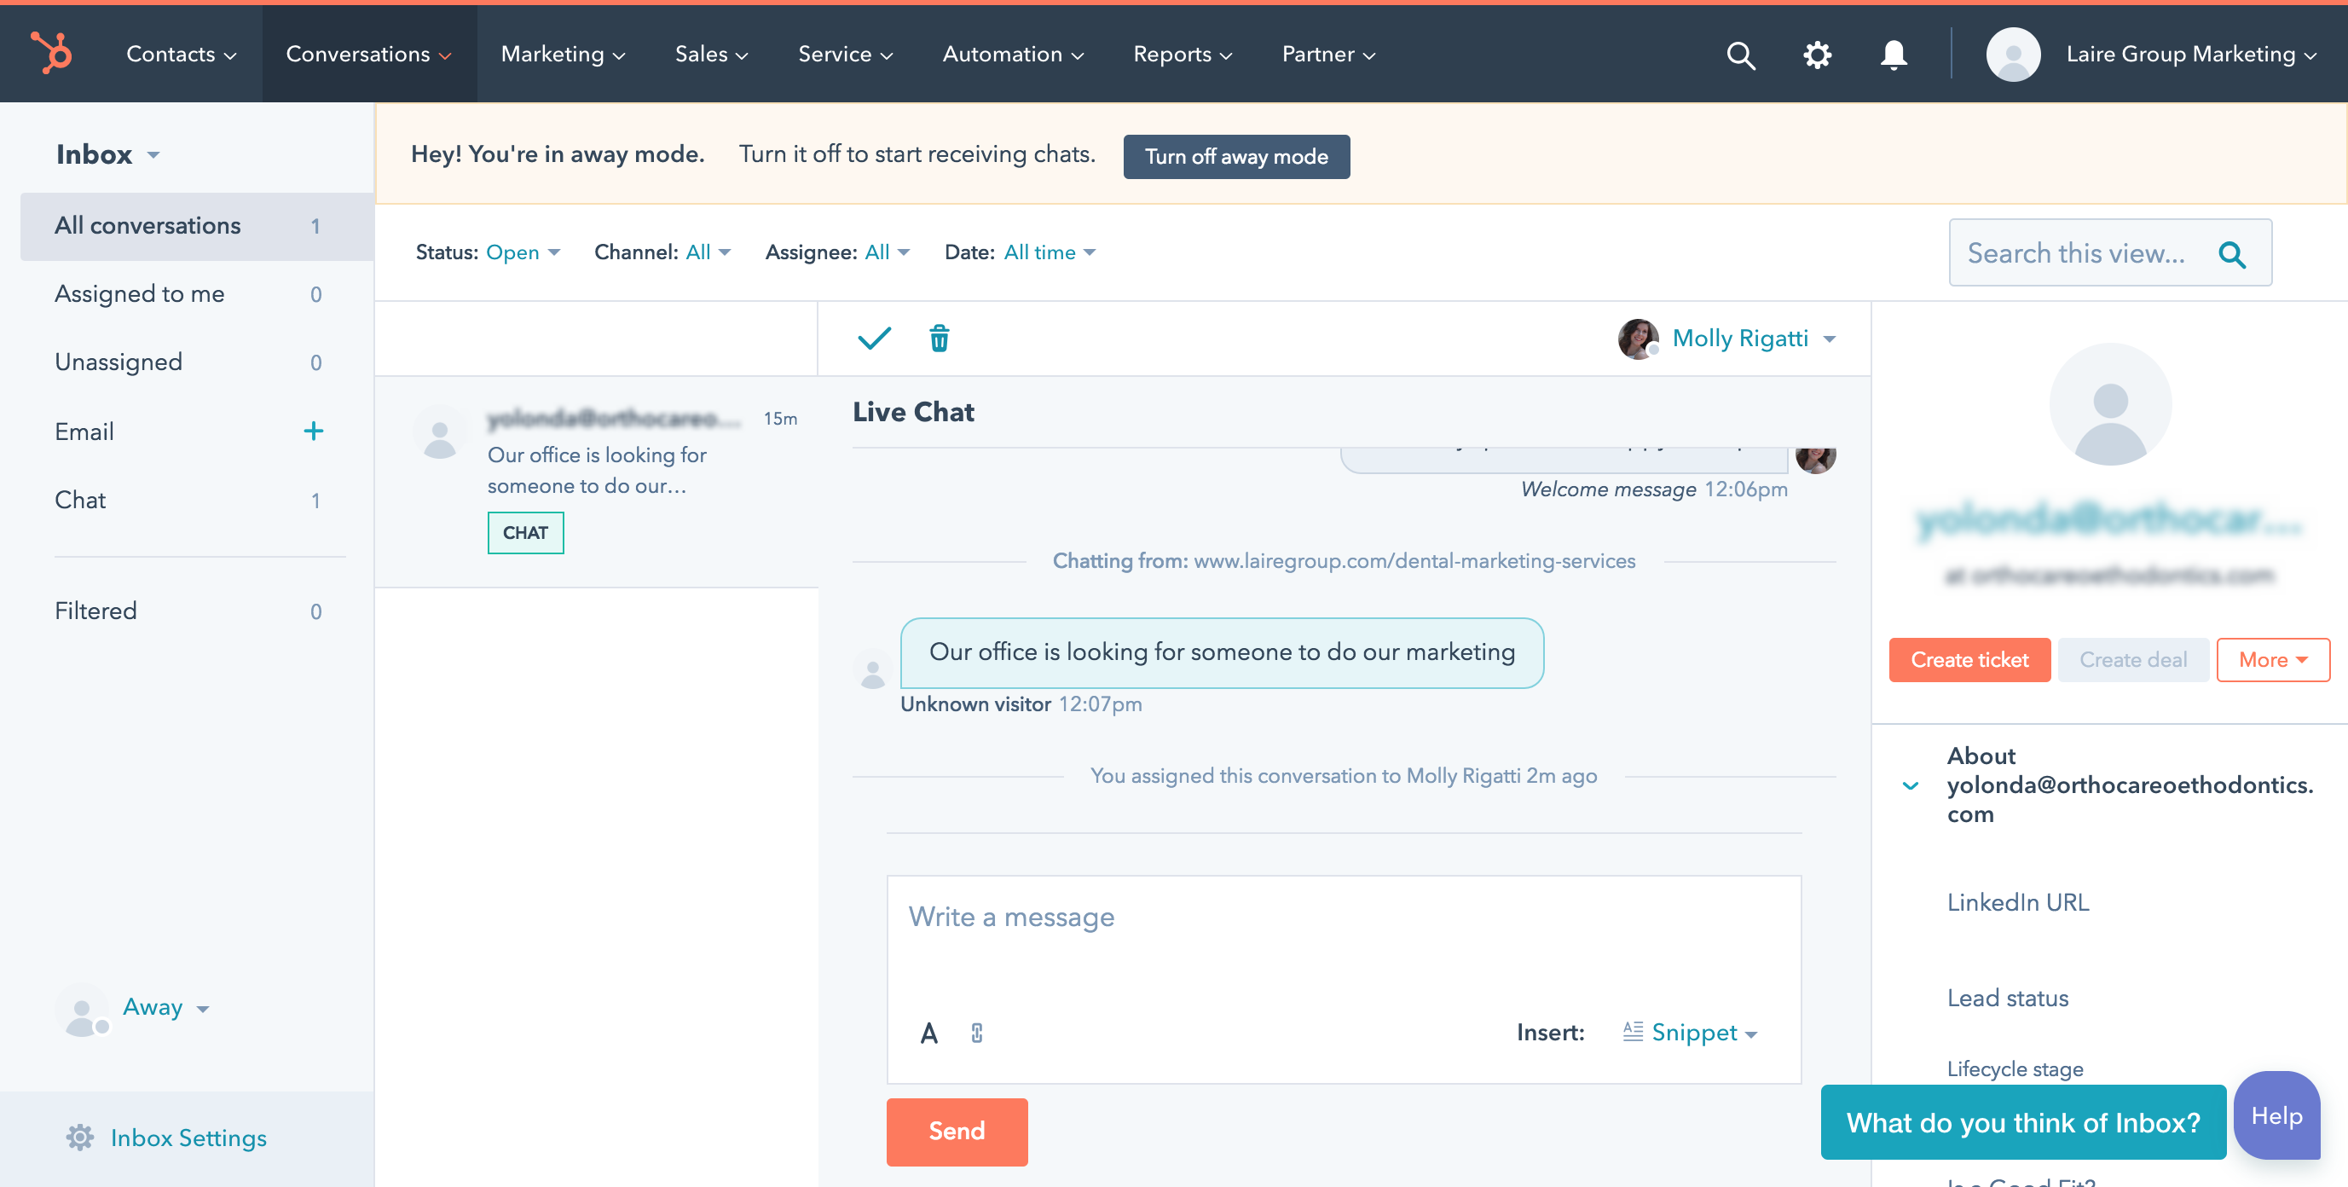The height and width of the screenshot is (1187, 2348).
Task: Click What do you think of Inbox
Action: click(x=2022, y=1121)
